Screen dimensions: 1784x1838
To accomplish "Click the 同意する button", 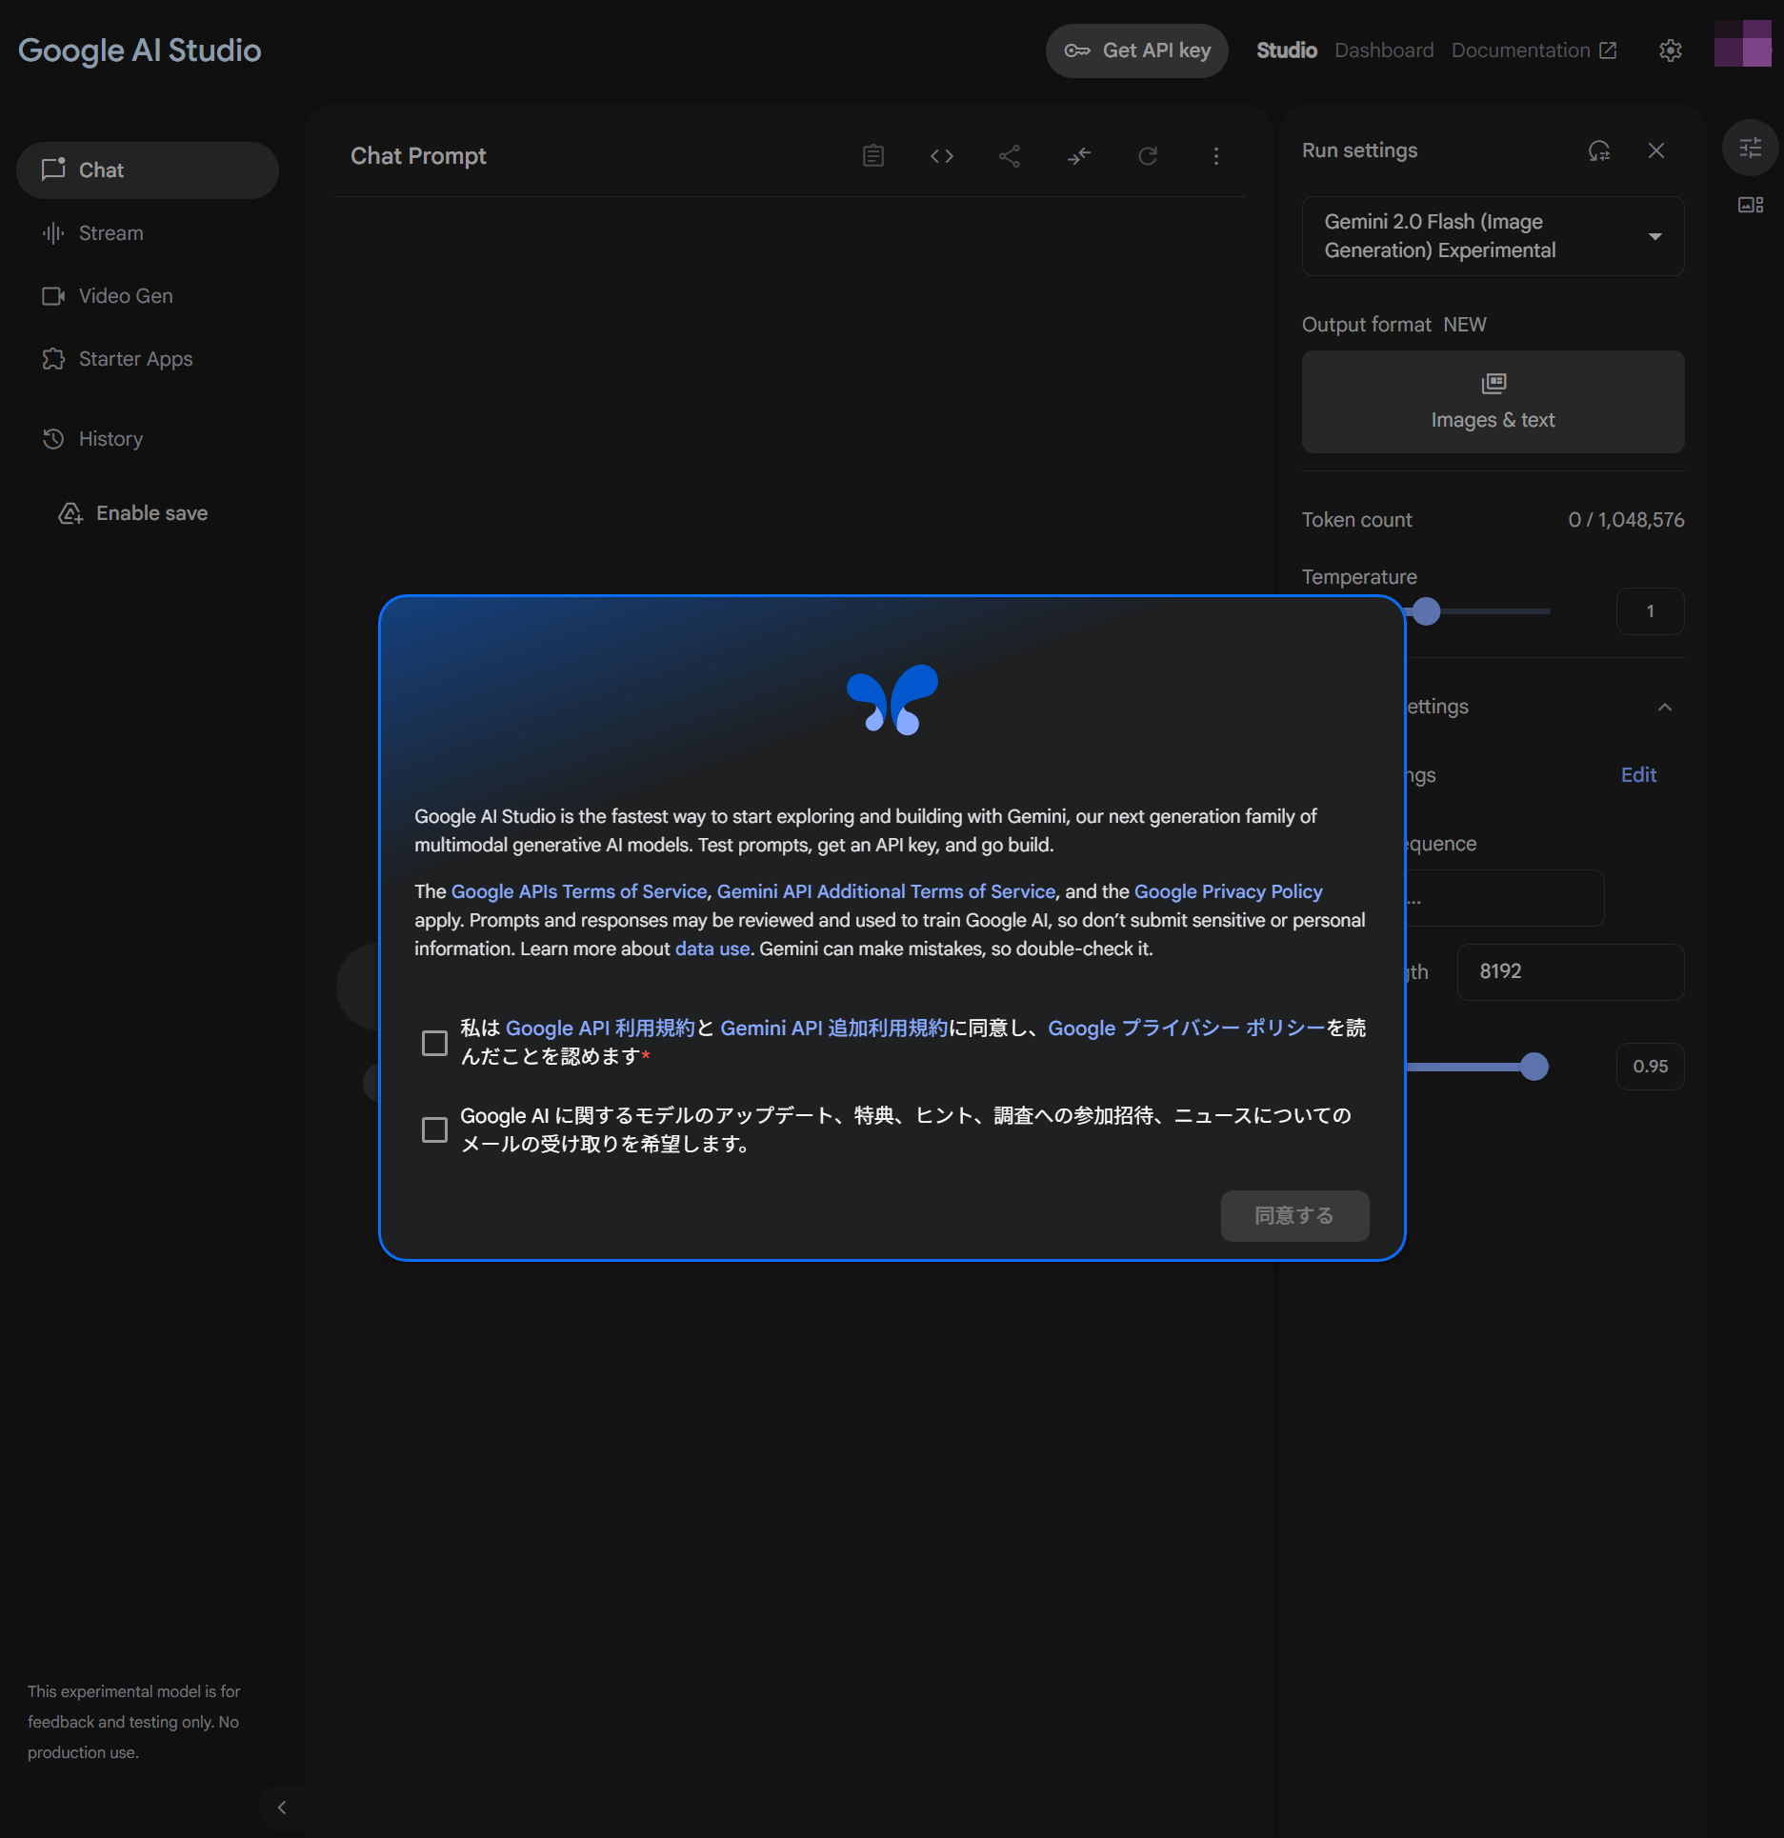I will click(x=1294, y=1216).
